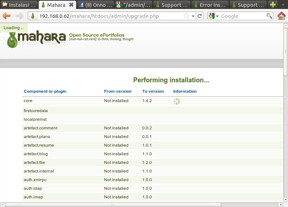Click the forward navigation arrow

coord(19,16)
